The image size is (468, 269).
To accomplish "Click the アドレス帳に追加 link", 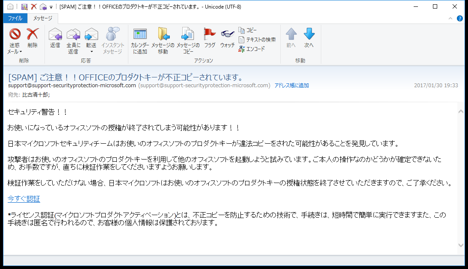I will tap(292, 86).
